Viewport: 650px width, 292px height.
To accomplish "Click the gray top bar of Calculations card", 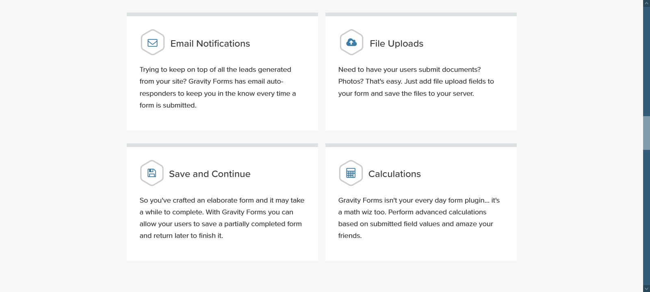I will tap(421, 145).
